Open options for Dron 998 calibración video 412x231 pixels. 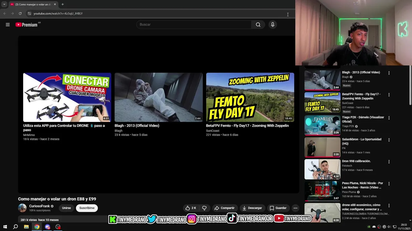point(389,162)
